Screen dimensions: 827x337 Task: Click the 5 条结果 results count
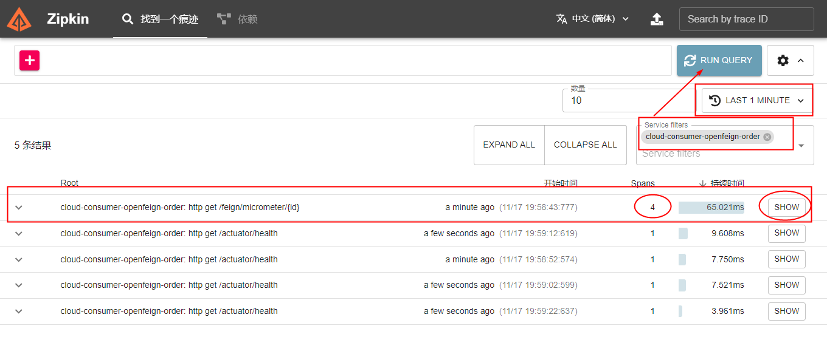pos(33,145)
